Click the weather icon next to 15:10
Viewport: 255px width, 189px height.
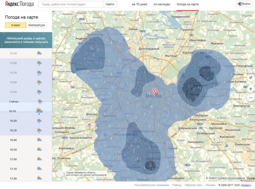tap(39, 53)
